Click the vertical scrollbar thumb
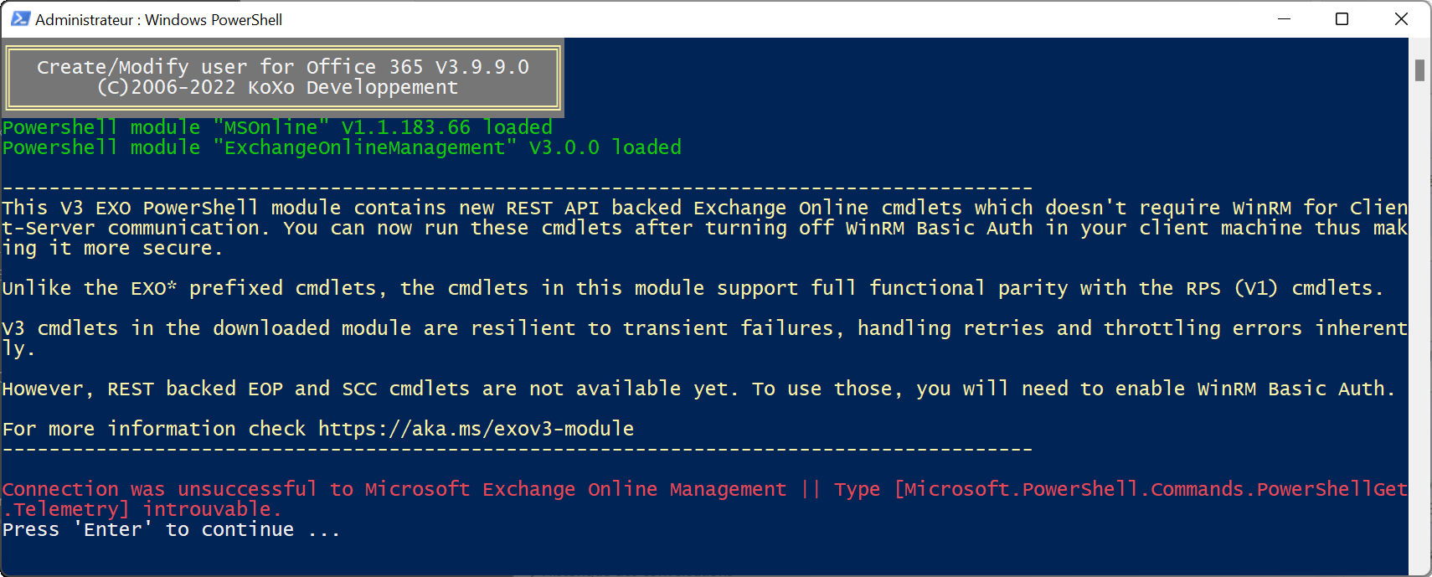1432x577 pixels. coord(1419,70)
